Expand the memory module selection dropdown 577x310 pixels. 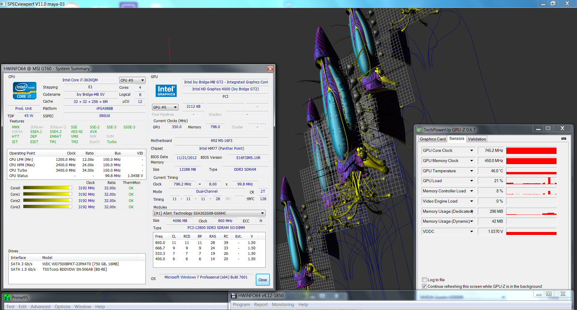tap(209, 213)
